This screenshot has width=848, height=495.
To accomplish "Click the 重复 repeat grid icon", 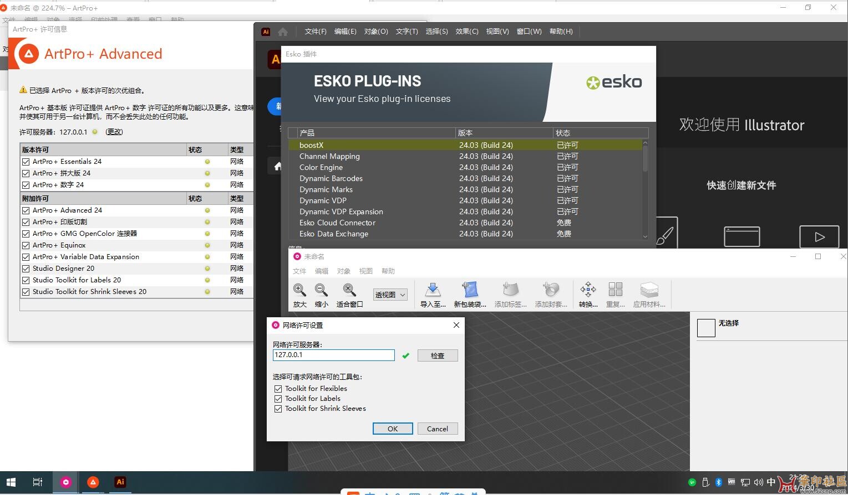I will pyautogui.click(x=616, y=290).
